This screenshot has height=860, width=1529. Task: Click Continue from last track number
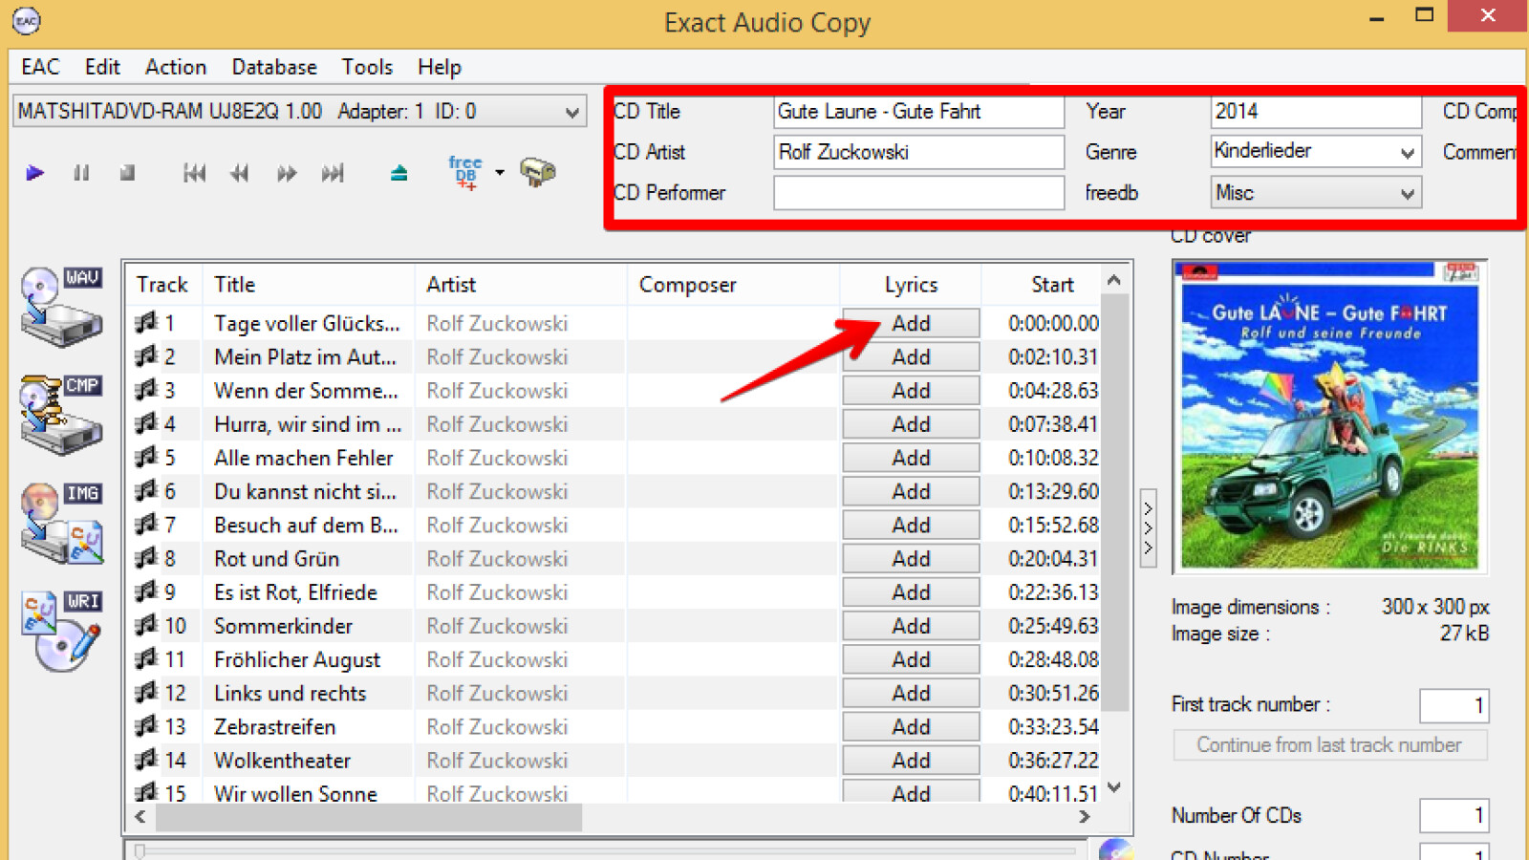1328,744
